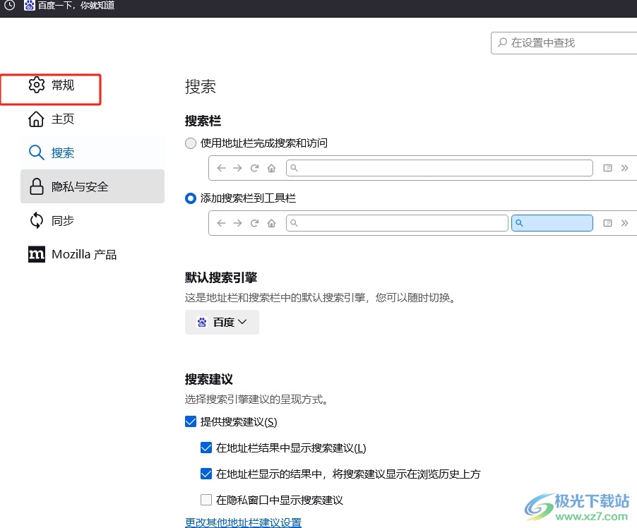Click the 搜索 page heading
Viewport: 637px width, 528px height.
(201, 87)
